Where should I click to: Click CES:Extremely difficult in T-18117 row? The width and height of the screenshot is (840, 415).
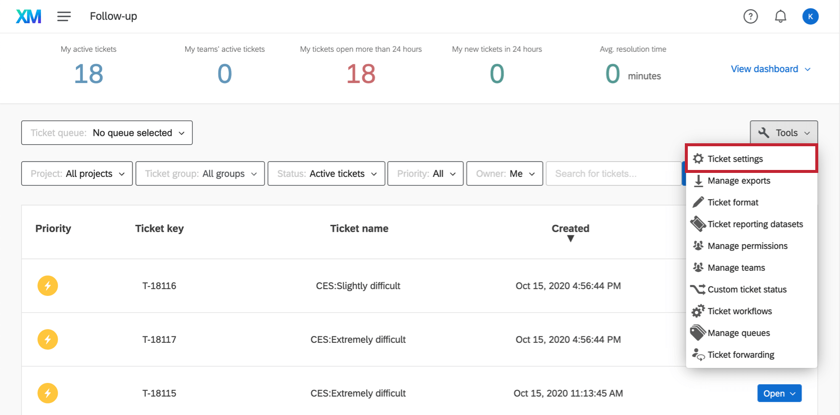(x=358, y=339)
